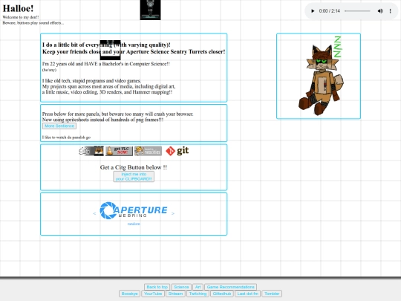
Task: Click the webring random link
Action: coord(134,224)
